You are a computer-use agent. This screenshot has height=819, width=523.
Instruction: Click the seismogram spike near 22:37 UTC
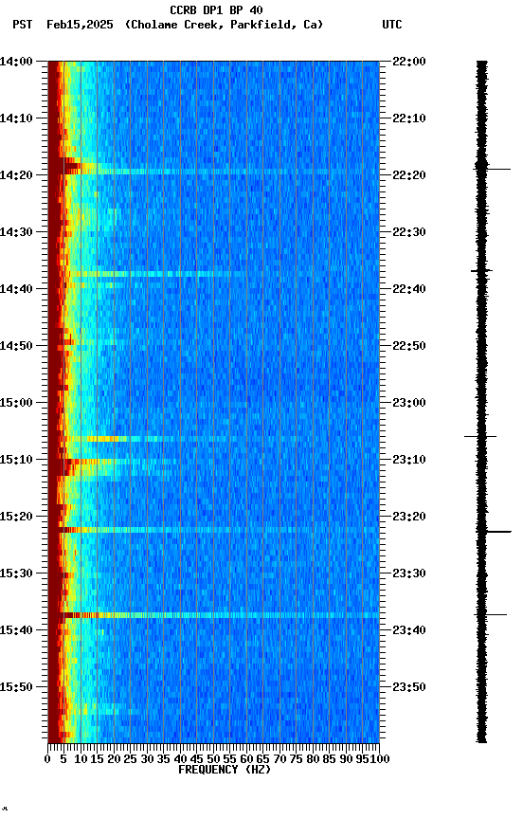click(x=481, y=271)
